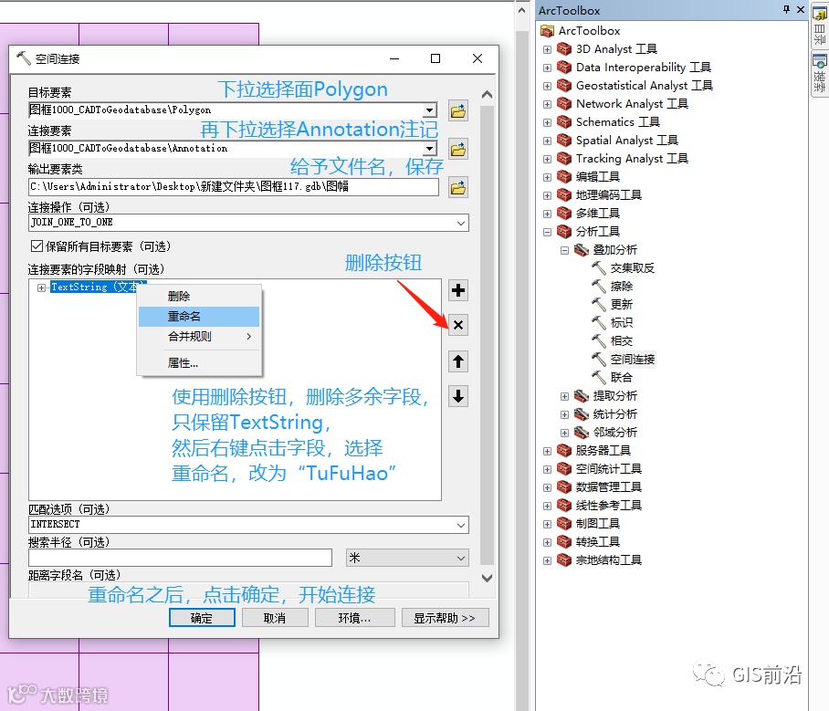The height and width of the screenshot is (711, 829).
Task: Switch to the 搜索 side tab
Action: [x=820, y=75]
